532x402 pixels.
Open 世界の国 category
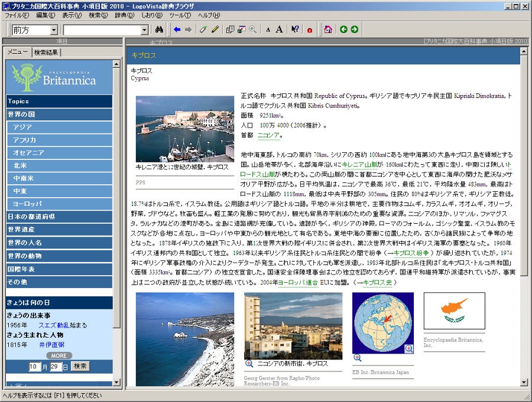click(59, 115)
